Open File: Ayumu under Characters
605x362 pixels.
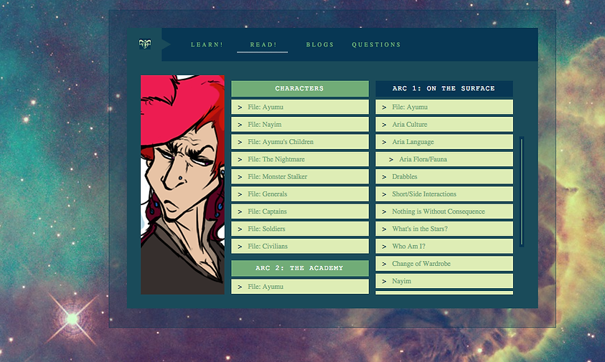click(300, 108)
